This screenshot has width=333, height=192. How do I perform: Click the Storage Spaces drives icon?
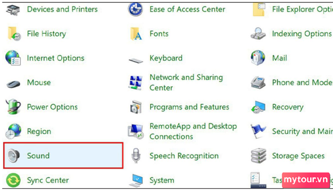[258, 155]
